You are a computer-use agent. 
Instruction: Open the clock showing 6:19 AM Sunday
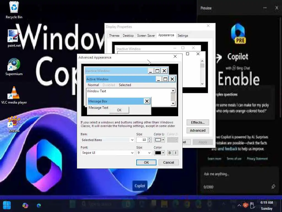(x=267, y=205)
